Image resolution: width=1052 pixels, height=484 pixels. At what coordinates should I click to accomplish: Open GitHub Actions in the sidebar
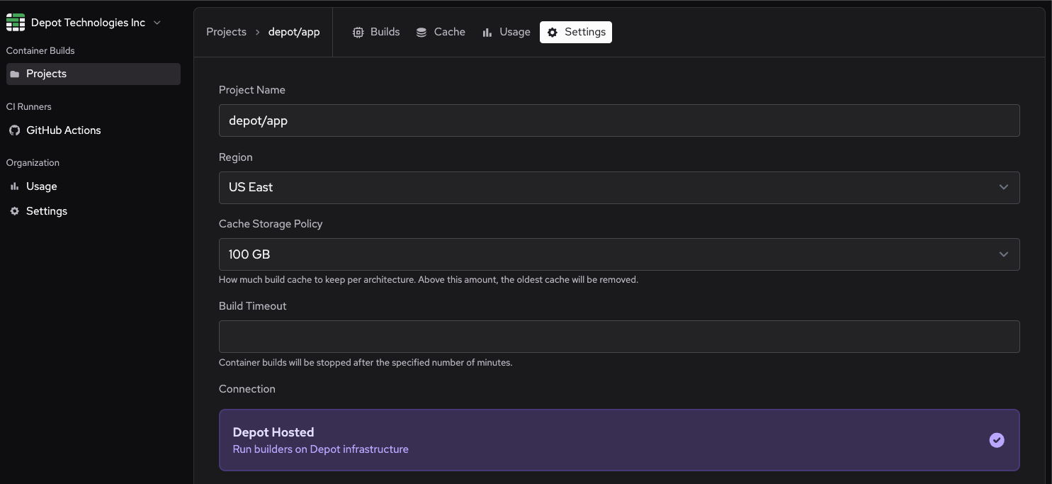pyautogui.click(x=64, y=130)
